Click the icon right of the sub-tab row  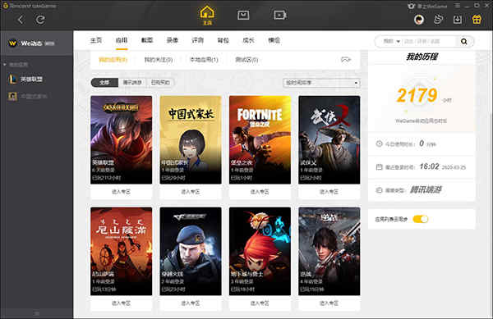click(x=346, y=59)
